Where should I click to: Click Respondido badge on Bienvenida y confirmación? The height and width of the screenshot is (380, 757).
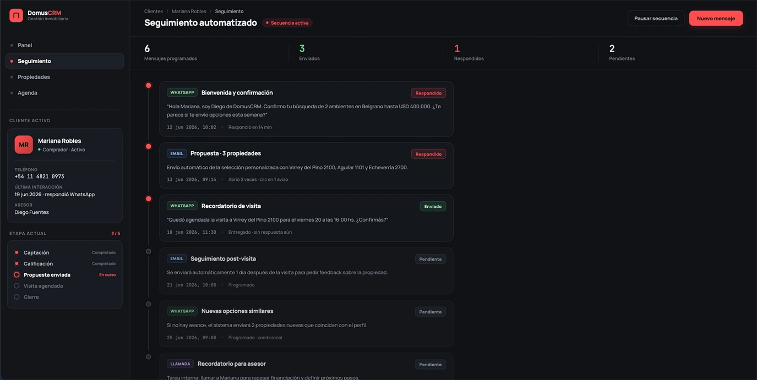[x=428, y=93]
